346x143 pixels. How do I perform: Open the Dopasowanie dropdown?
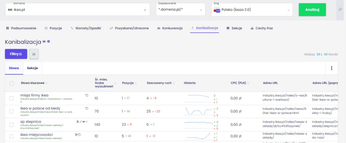pyautogui.click(x=201, y=10)
